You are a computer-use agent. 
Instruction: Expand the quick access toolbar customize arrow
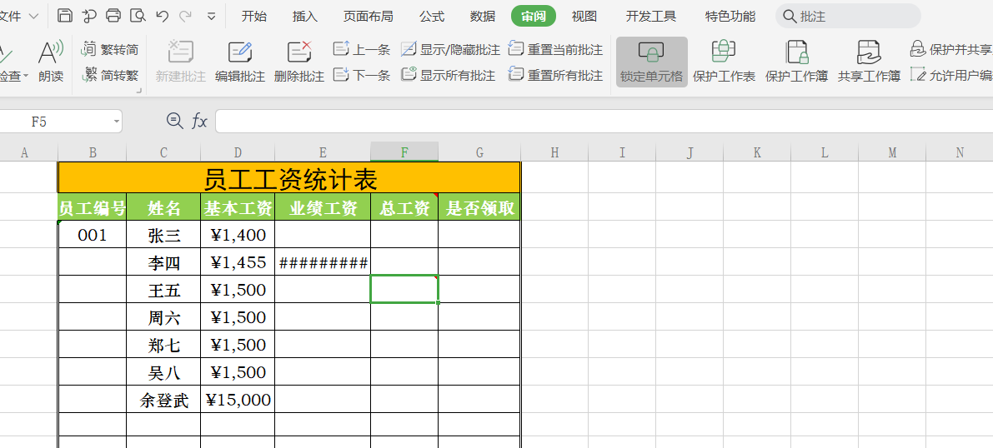coord(212,17)
